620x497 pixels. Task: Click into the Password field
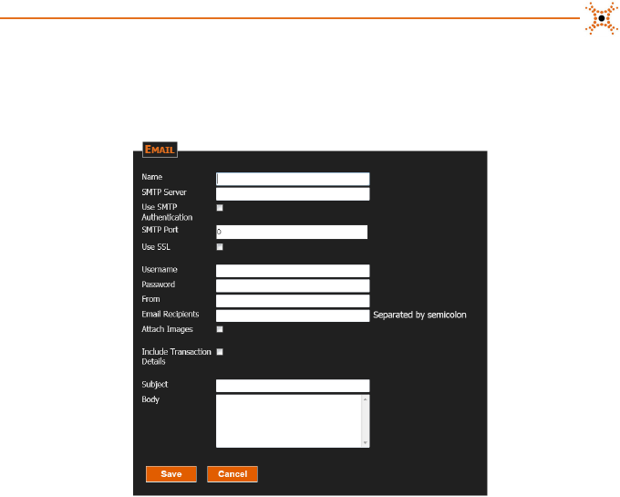[x=293, y=285]
